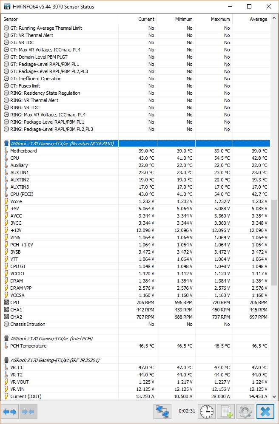Select the AVCC voltage row label

(16, 216)
